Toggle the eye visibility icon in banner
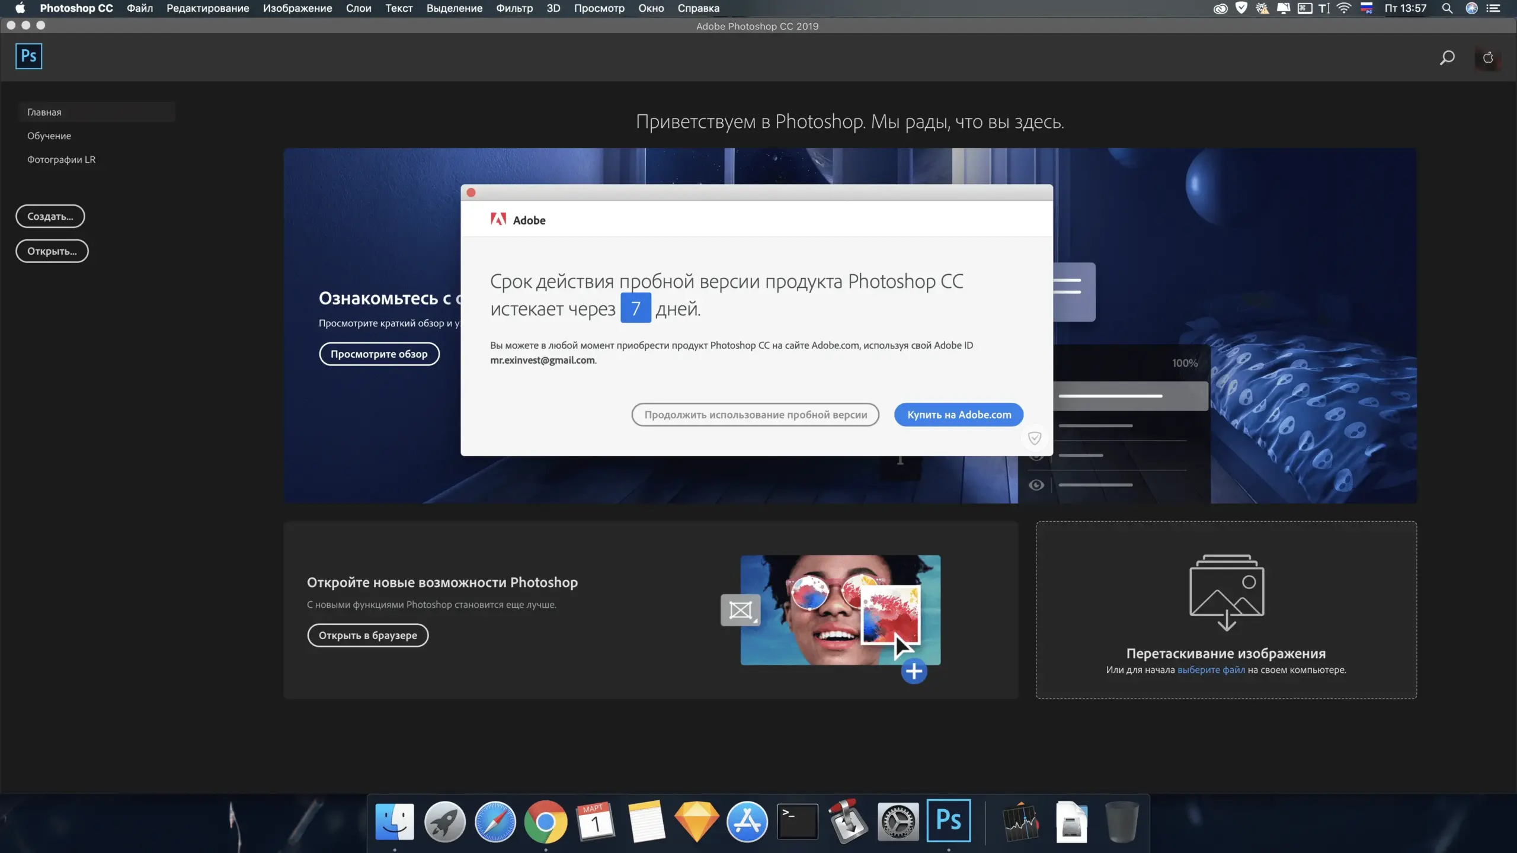 [x=1036, y=485]
